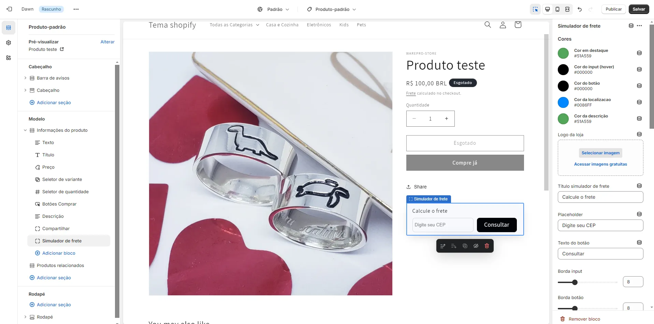Click the undo arrow icon
This screenshot has height=324, width=654.
(580, 9)
